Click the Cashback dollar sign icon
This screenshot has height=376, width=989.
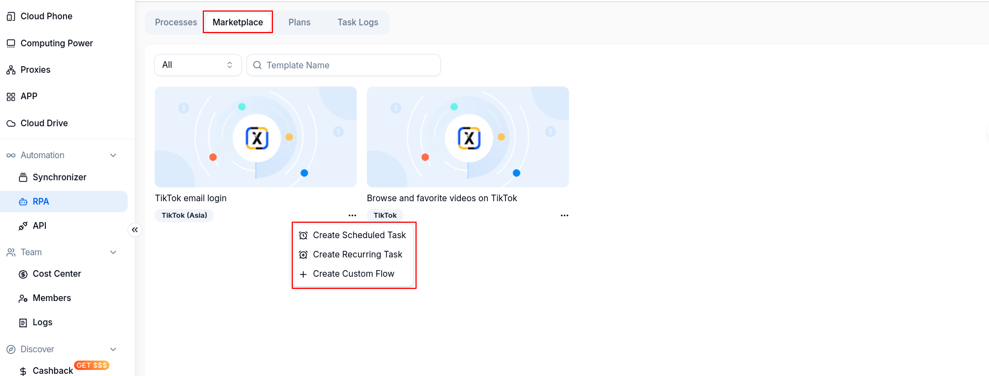[23, 371]
